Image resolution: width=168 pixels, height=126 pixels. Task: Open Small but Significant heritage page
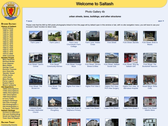tap(12, 116)
